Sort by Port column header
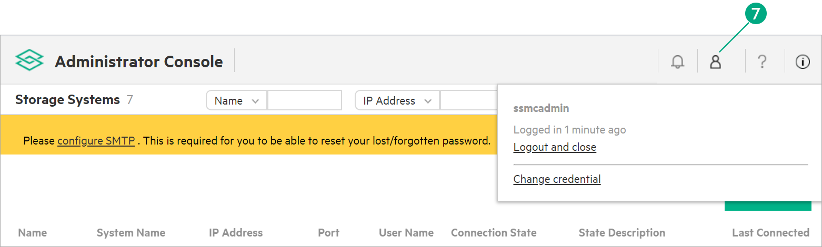Viewport: 822px width, 247px height. tap(329, 233)
